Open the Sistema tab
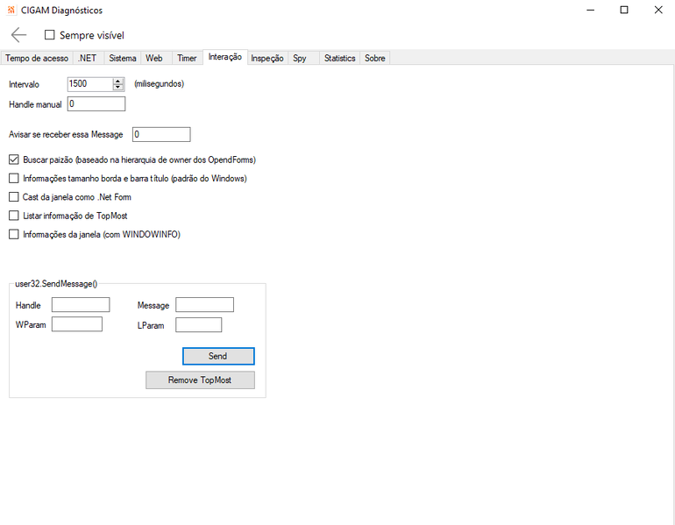675x525 pixels. 123,58
